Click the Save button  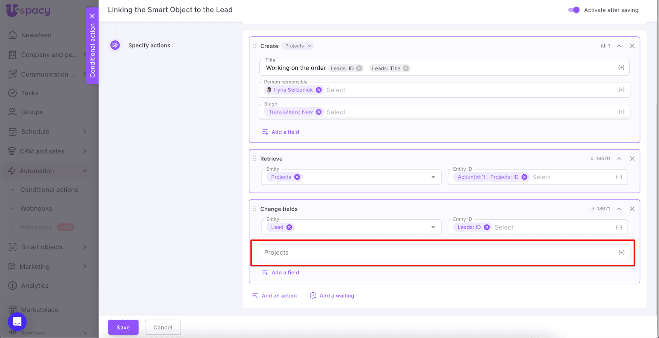tap(123, 327)
